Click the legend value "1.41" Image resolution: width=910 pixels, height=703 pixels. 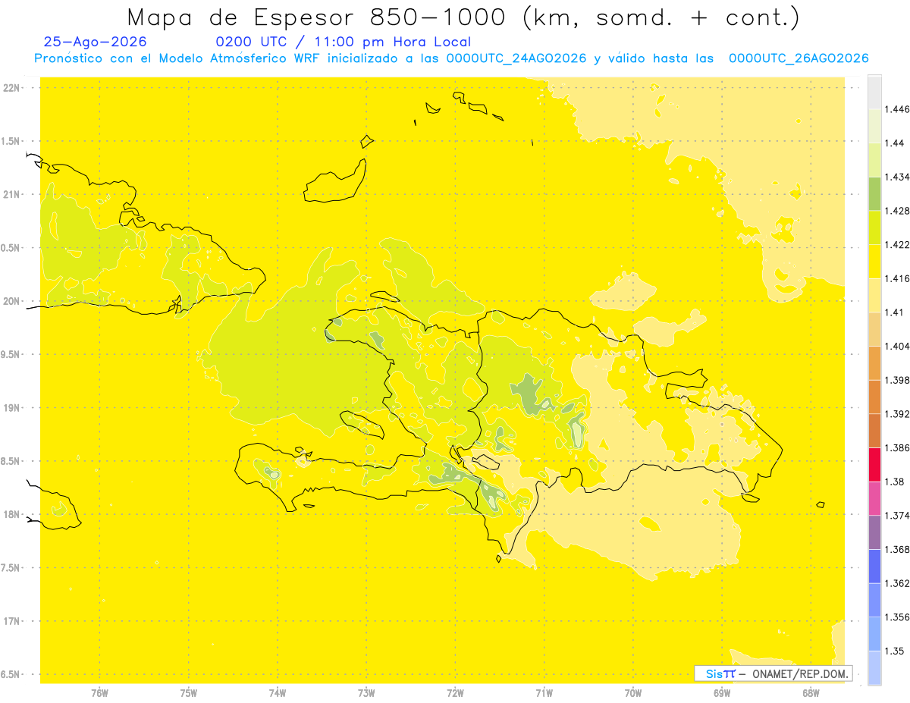(895, 312)
